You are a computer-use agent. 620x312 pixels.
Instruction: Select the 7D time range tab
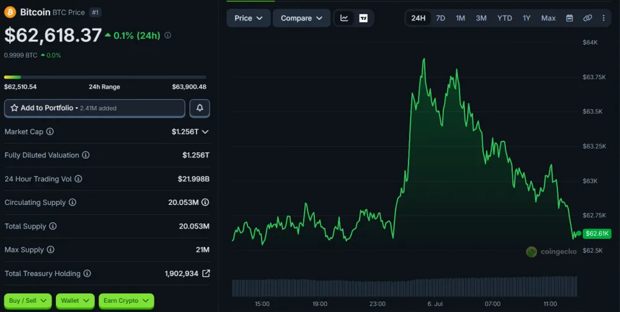pos(440,18)
